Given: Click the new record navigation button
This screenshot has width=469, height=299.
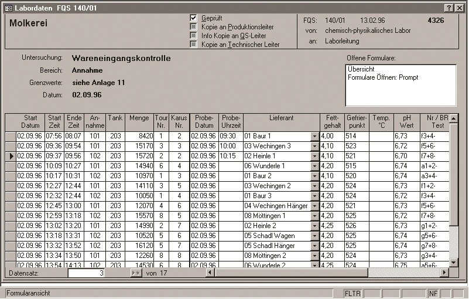Looking at the screenshot, I should click(136, 273).
